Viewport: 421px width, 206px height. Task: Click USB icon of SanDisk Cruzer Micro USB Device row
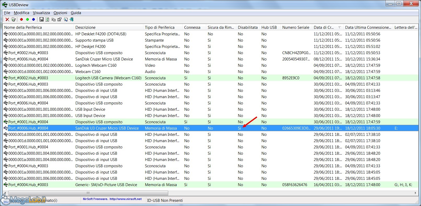5,59
